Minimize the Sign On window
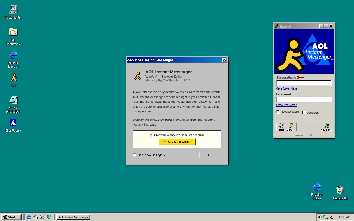 321,26
